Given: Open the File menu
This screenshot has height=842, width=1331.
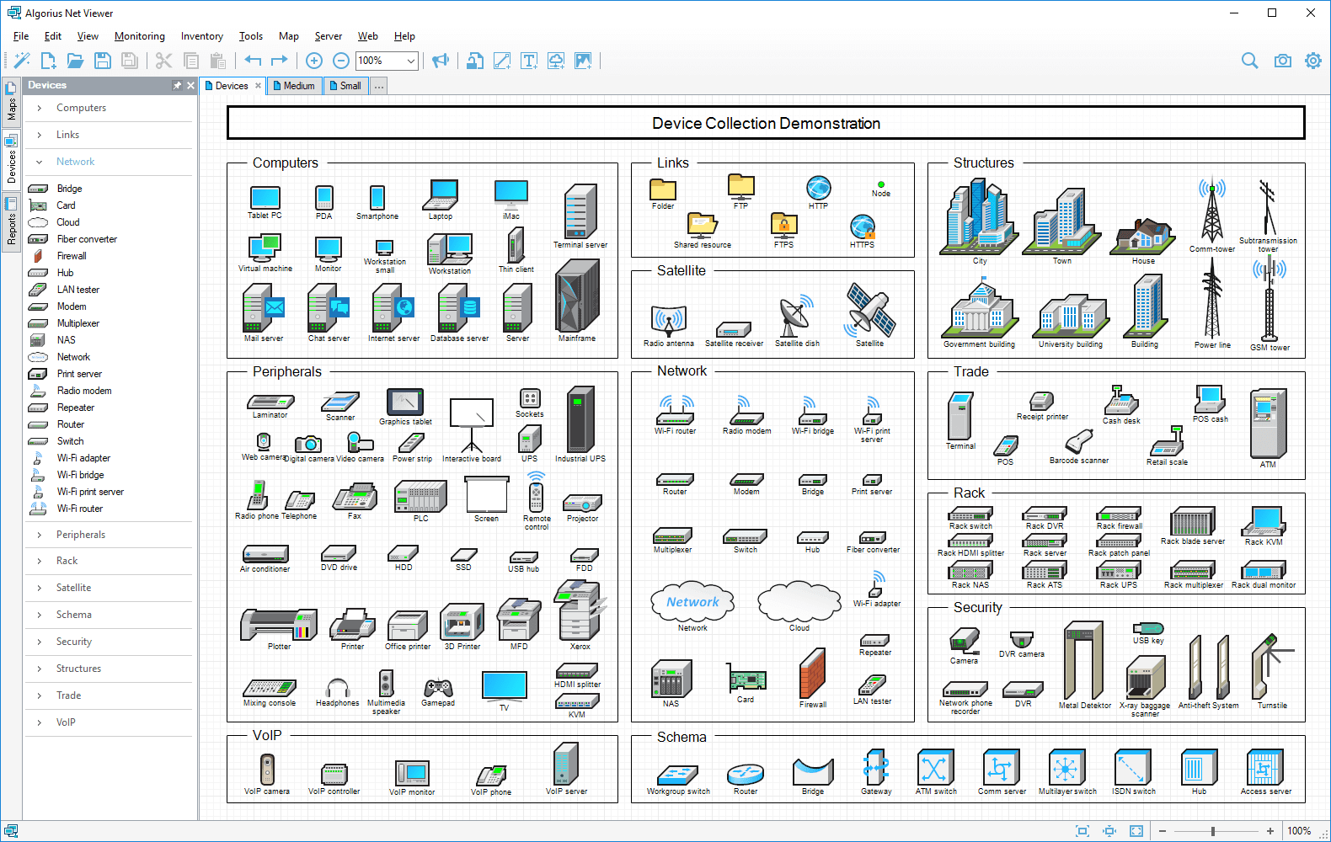Looking at the screenshot, I should pos(21,36).
